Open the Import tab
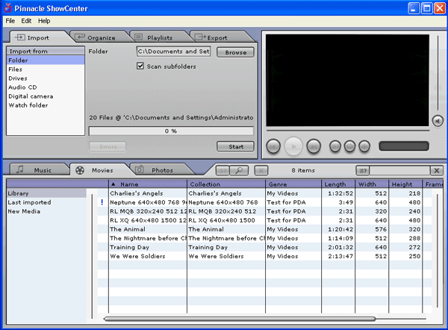The image size is (448, 330). (37, 37)
